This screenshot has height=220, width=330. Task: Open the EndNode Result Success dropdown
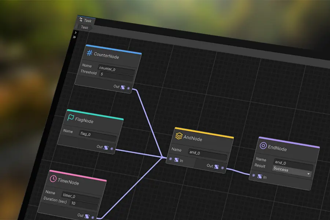click(x=292, y=171)
